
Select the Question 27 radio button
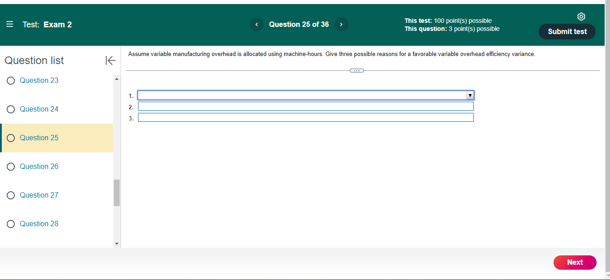coord(10,195)
